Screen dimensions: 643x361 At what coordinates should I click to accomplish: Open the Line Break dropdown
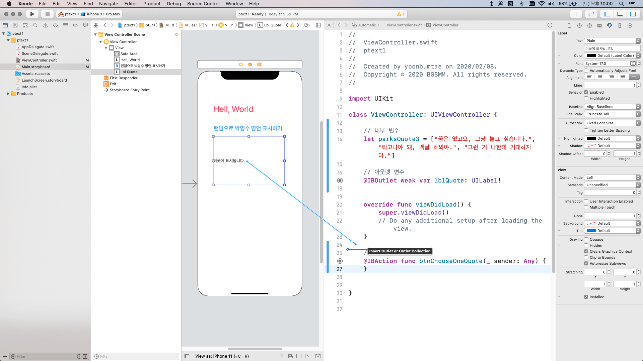612,114
